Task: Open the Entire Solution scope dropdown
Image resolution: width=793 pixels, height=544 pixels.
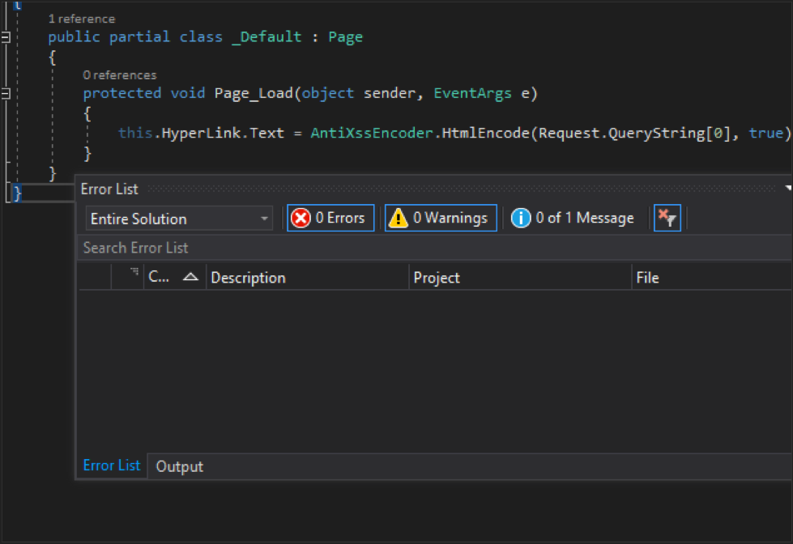Action: click(x=179, y=219)
